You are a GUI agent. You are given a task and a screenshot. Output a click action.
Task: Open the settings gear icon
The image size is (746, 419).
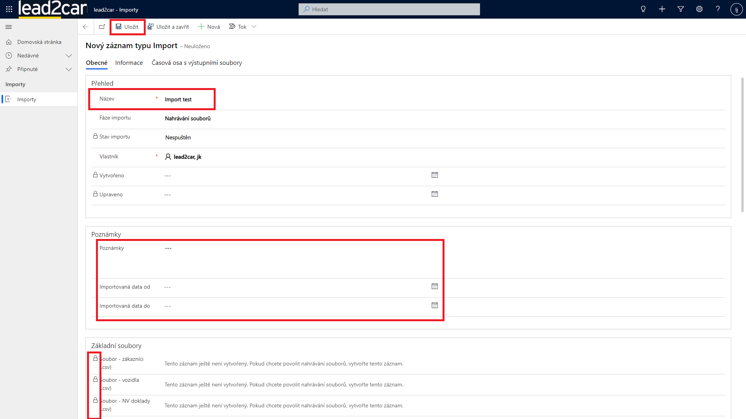point(699,9)
